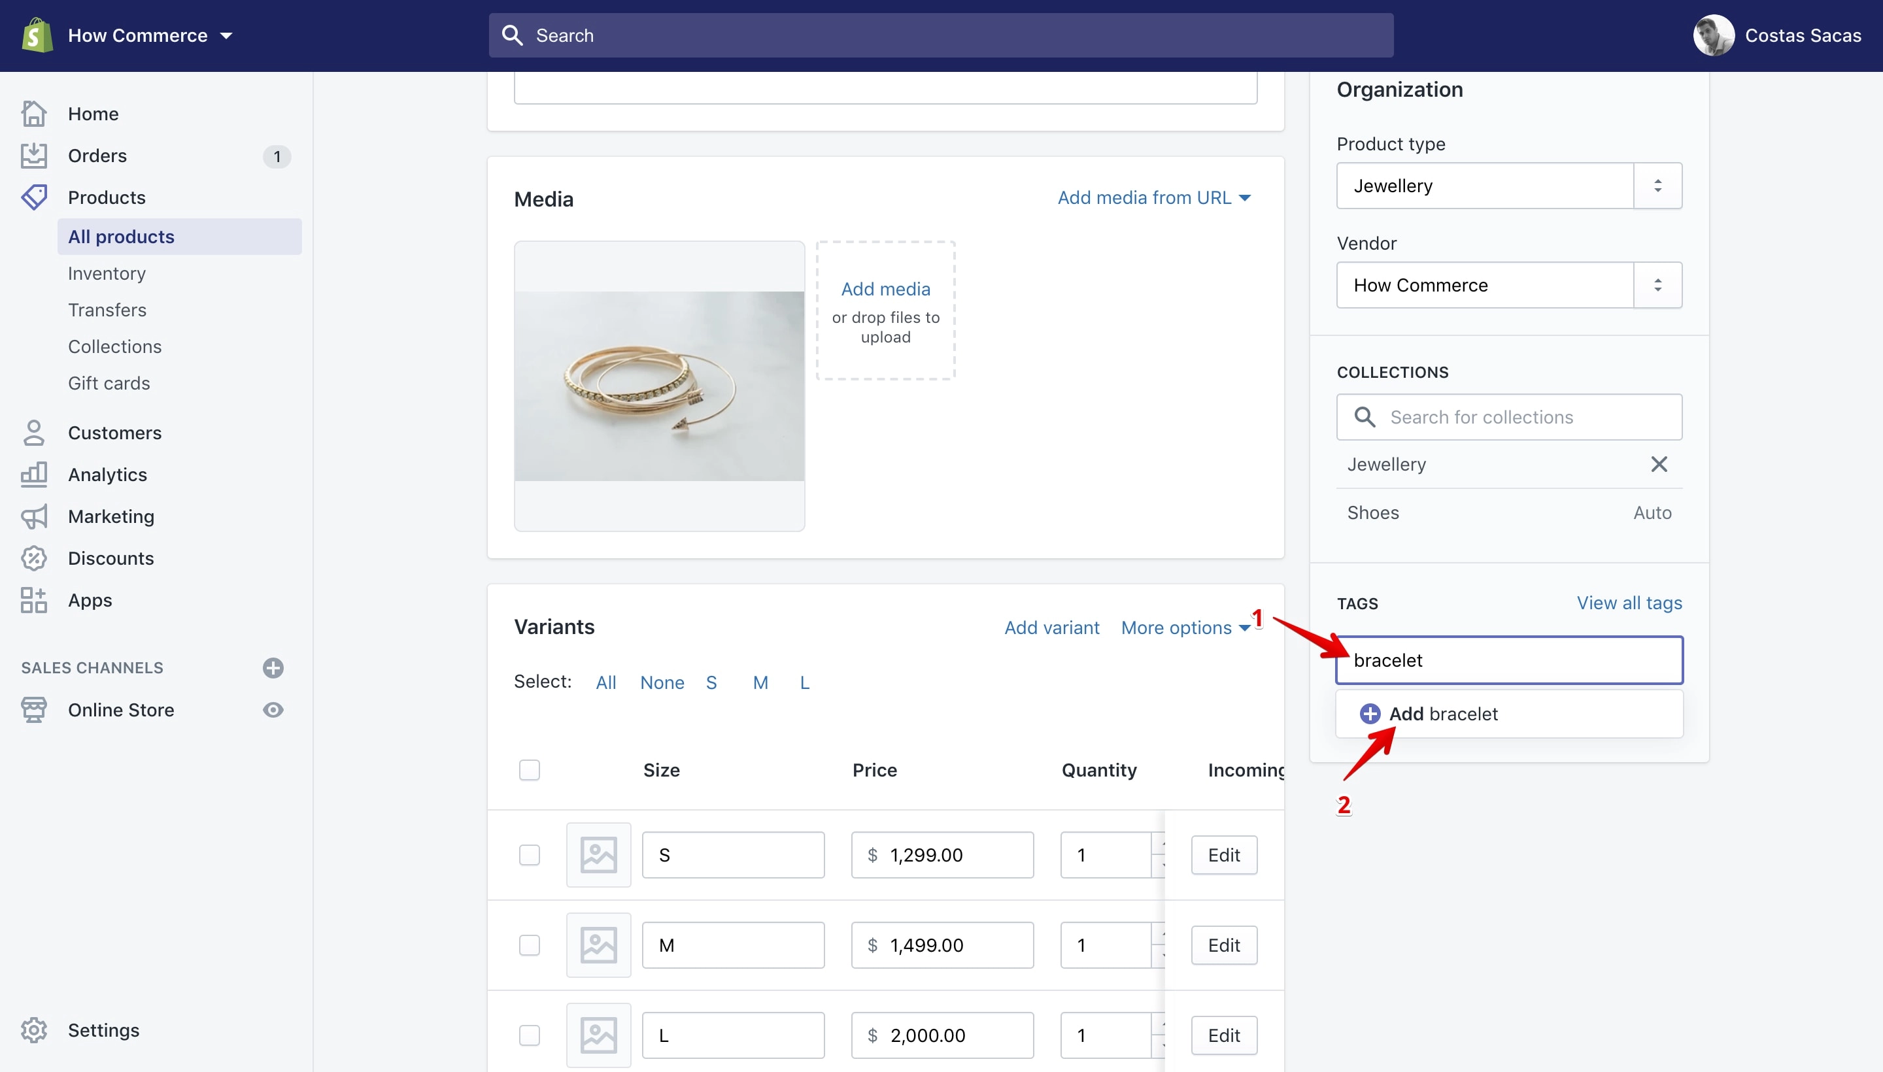Viewport: 1883px width, 1072px height.
Task: Open Inventory submenu item
Action: 107,273
